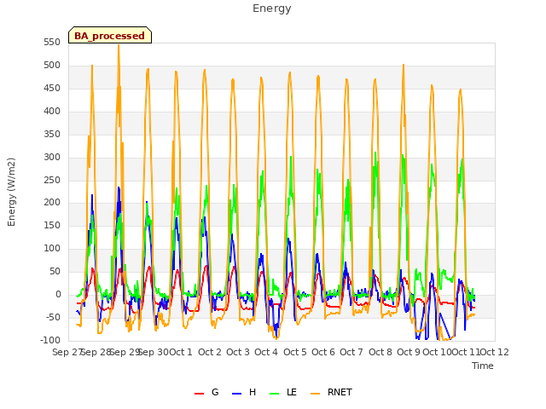
Task: Click the 250 y-axis tick label
Action: (x=52, y=180)
